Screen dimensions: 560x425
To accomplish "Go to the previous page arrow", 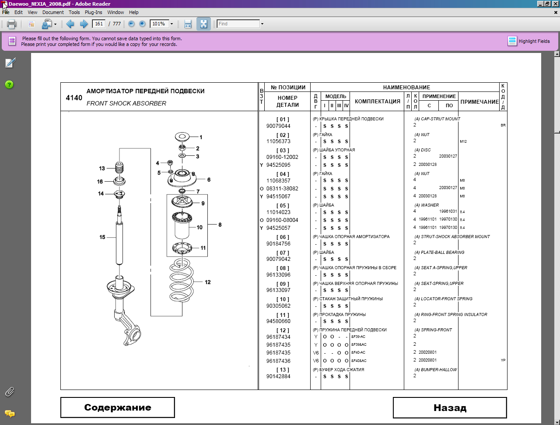I will tap(70, 24).
